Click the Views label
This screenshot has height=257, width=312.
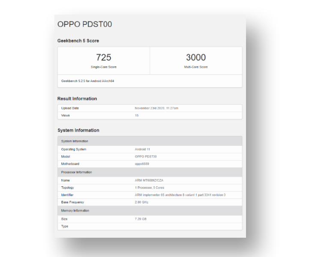65,115
